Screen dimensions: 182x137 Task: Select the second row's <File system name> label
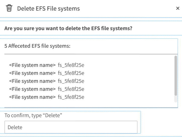click(32, 73)
